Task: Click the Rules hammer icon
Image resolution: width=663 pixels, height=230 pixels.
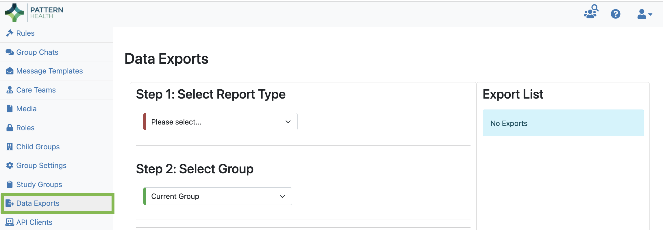Action: tap(10, 33)
